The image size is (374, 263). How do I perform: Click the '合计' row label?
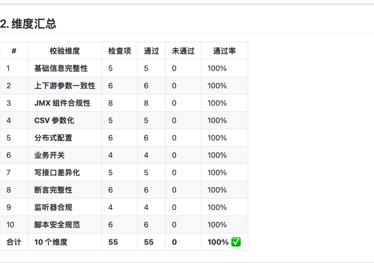14,242
